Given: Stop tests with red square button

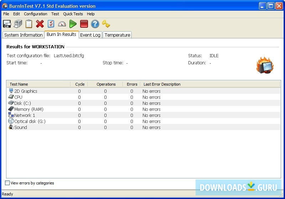Looking at the screenshot, I should (84, 24).
